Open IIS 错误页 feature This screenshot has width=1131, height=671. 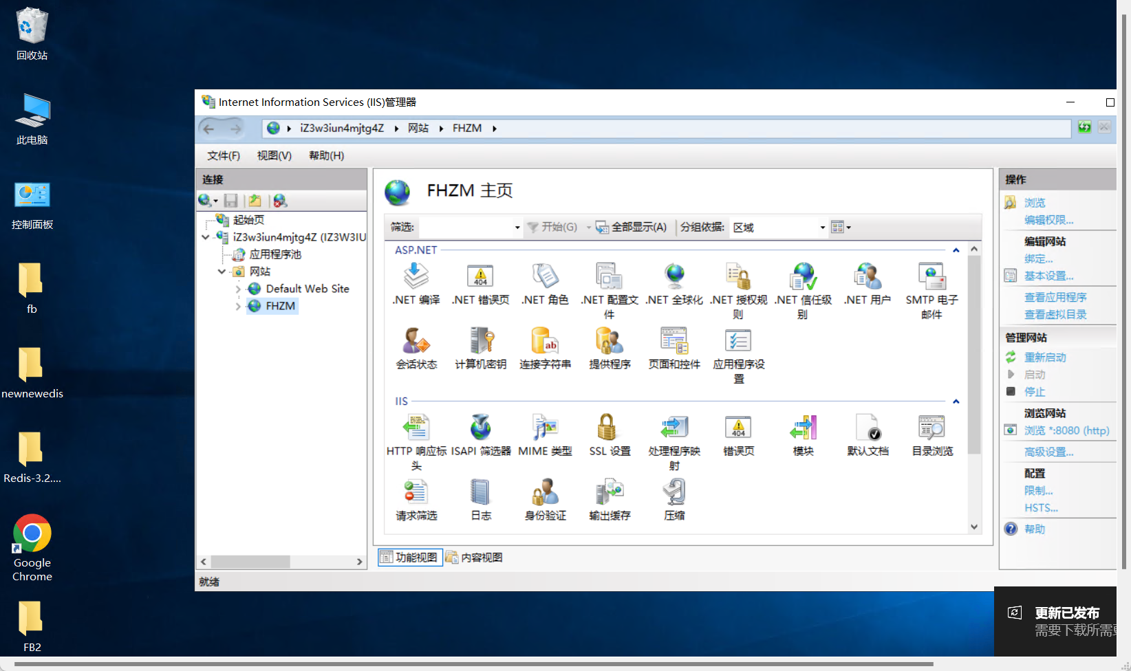point(738,436)
